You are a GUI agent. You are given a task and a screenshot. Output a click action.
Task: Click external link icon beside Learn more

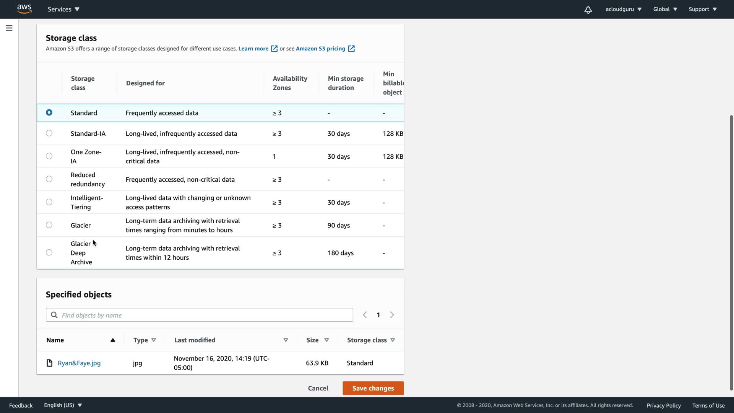(x=274, y=49)
